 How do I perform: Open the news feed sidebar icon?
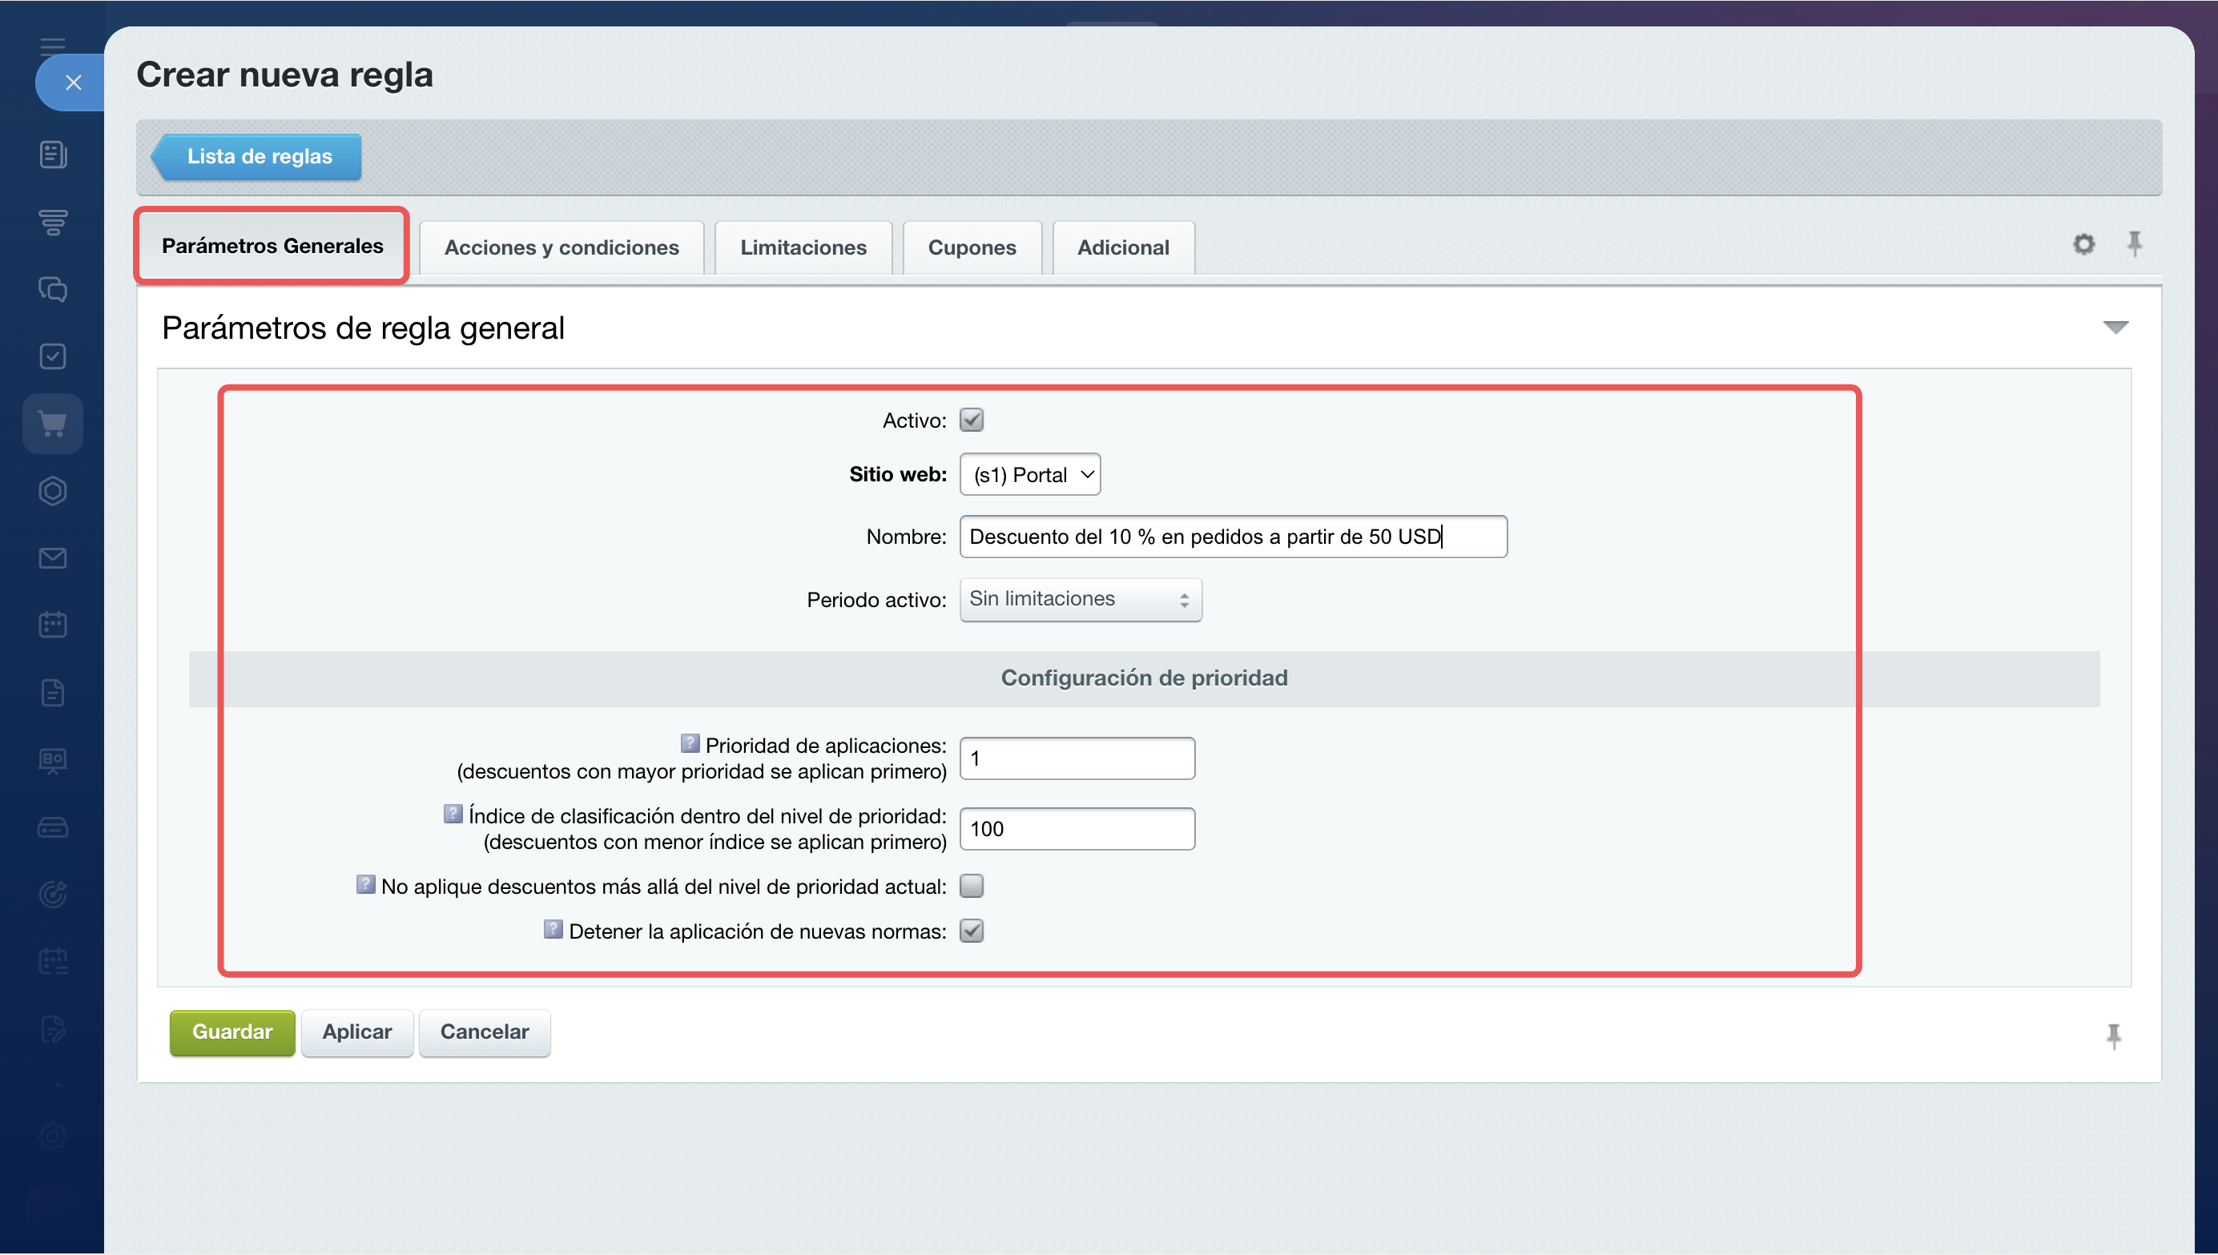53,155
